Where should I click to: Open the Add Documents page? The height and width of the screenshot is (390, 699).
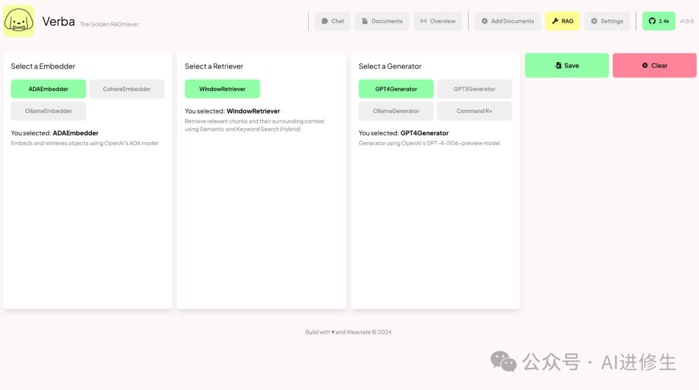[508, 21]
